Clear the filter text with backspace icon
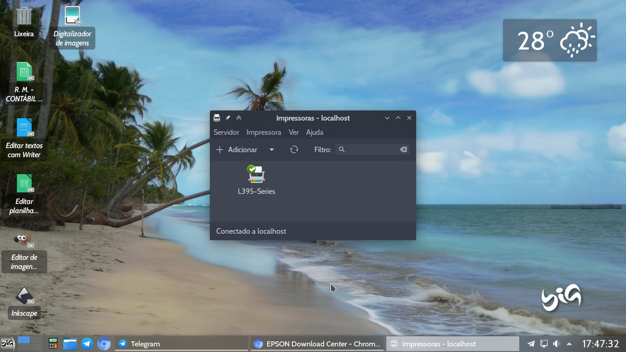This screenshot has height=352, width=626. tap(403, 150)
